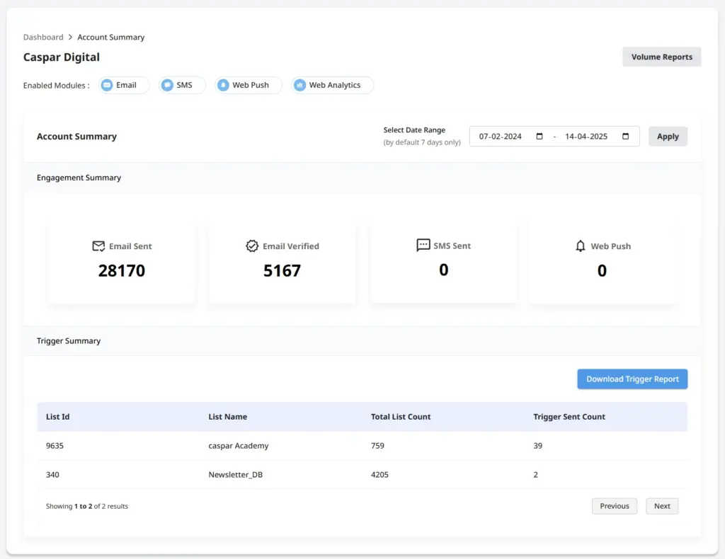The height and width of the screenshot is (559, 725).
Task: Click the SMS Sent message icon
Action: pos(423,246)
